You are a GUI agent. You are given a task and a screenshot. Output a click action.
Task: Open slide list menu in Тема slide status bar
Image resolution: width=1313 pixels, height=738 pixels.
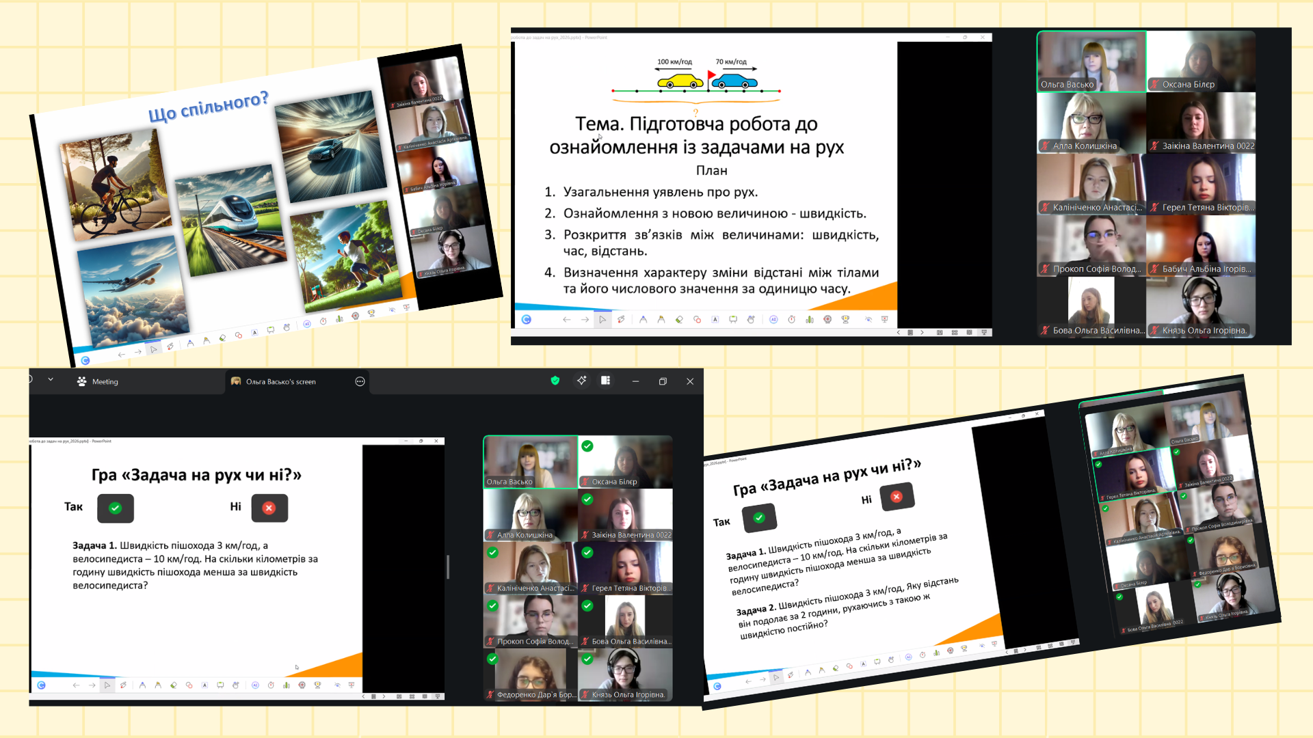point(910,332)
